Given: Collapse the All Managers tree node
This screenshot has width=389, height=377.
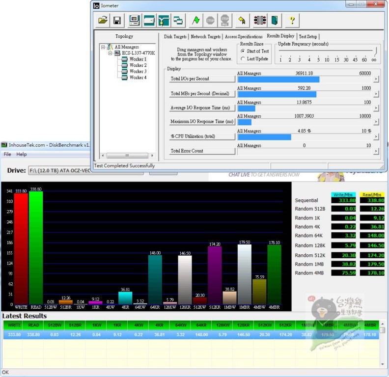Looking at the screenshot, I should pyautogui.click(x=104, y=47).
